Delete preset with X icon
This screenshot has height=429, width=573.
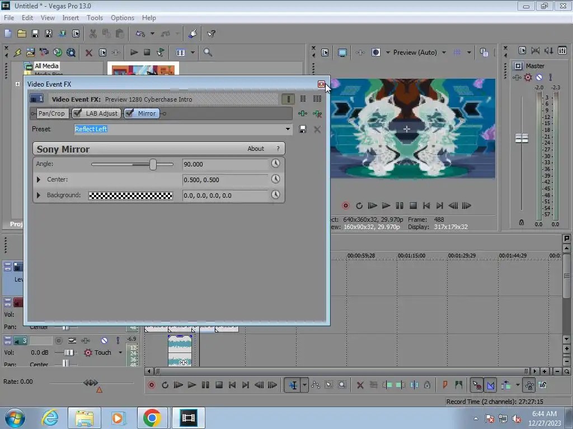pyautogui.click(x=317, y=129)
